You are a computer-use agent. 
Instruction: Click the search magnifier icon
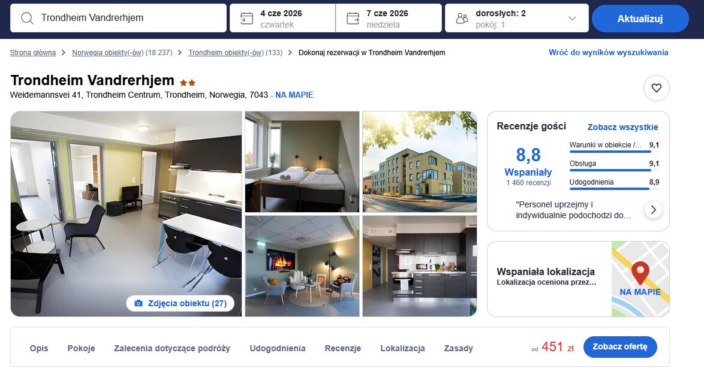click(x=27, y=19)
